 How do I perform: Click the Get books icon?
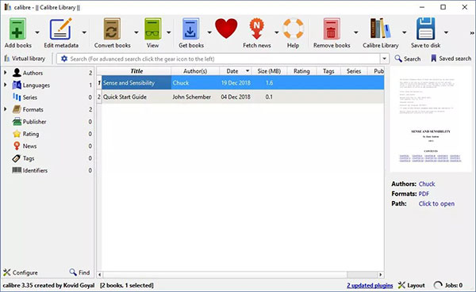[x=190, y=28]
